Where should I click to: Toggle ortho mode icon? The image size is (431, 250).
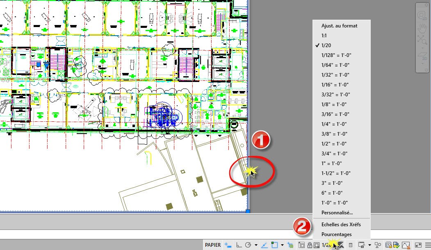pos(239,245)
